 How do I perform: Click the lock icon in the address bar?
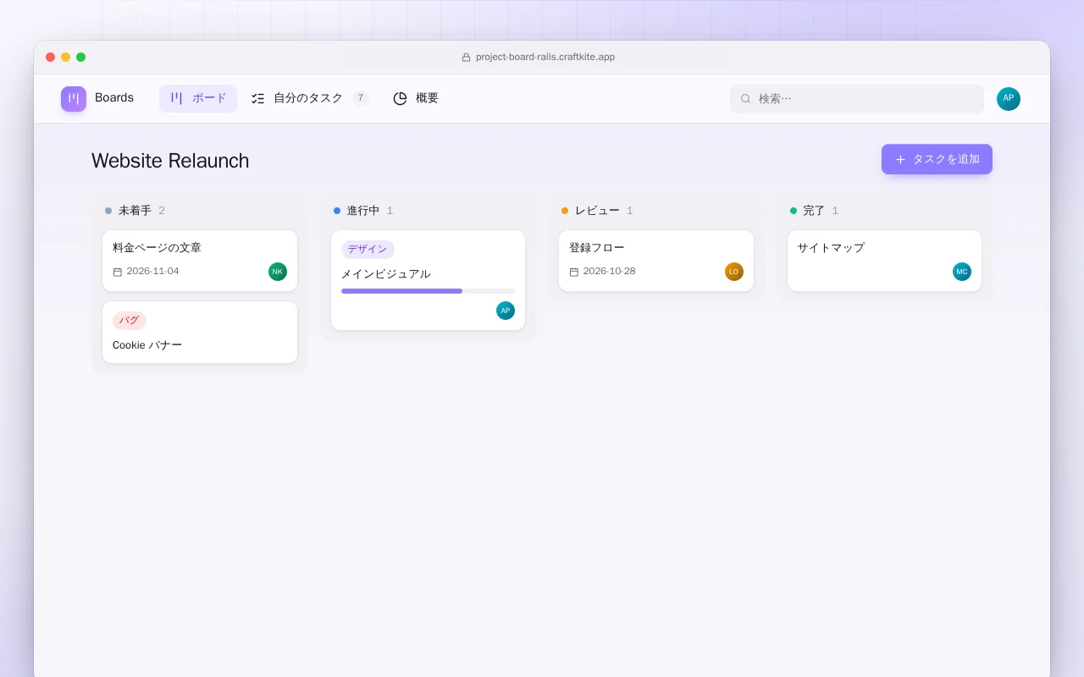click(x=466, y=58)
